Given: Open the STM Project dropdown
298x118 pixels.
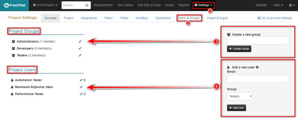Looking at the screenshot, I should (x=45, y=5).
